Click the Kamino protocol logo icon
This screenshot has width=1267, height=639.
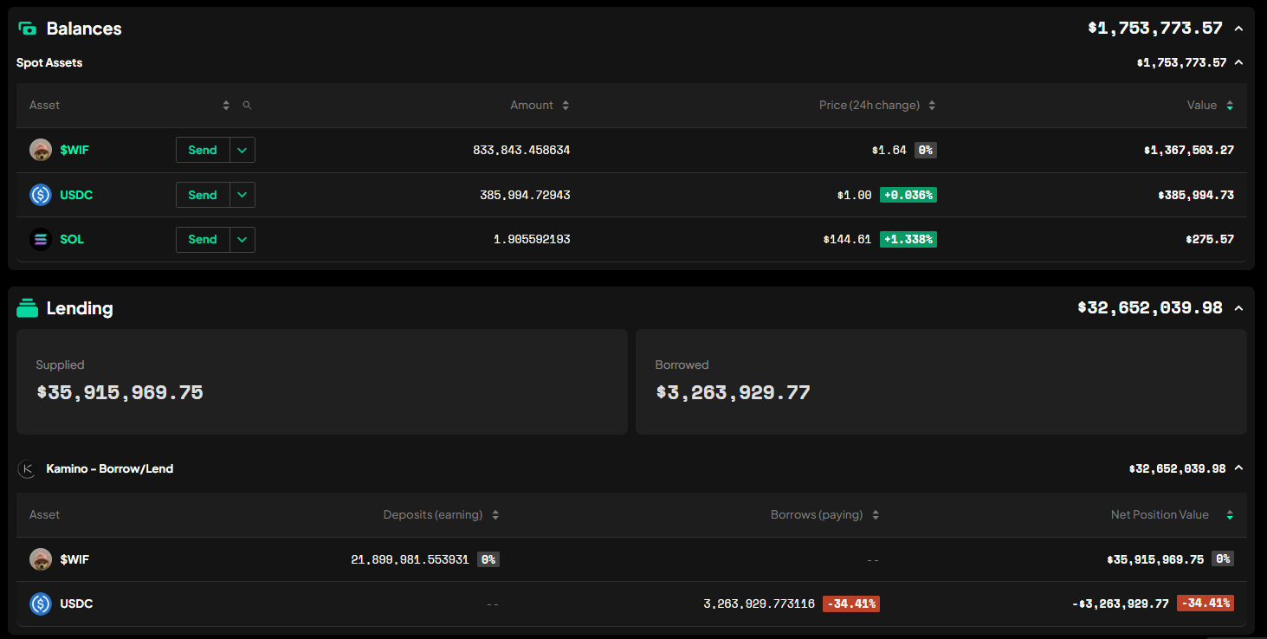pos(28,469)
